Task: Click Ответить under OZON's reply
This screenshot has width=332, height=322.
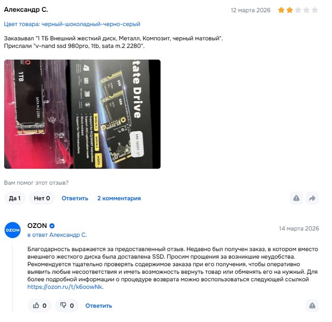Action: click(99, 306)
